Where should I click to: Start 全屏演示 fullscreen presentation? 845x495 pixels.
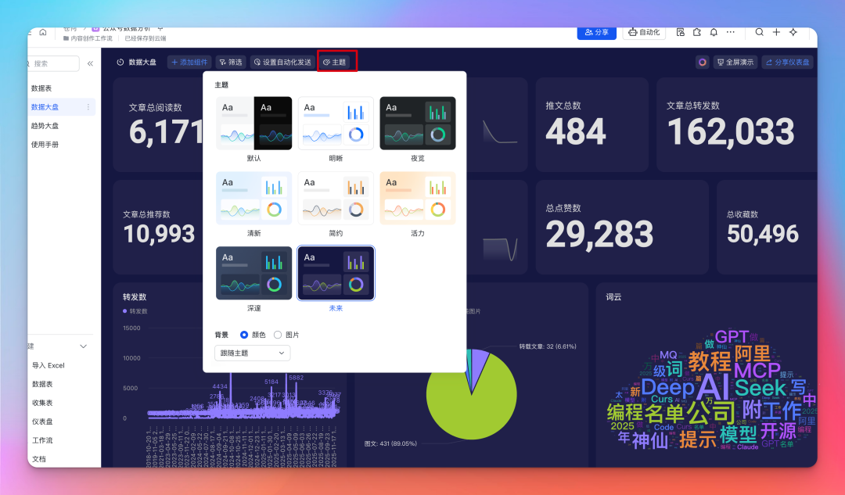click(735, 63)
